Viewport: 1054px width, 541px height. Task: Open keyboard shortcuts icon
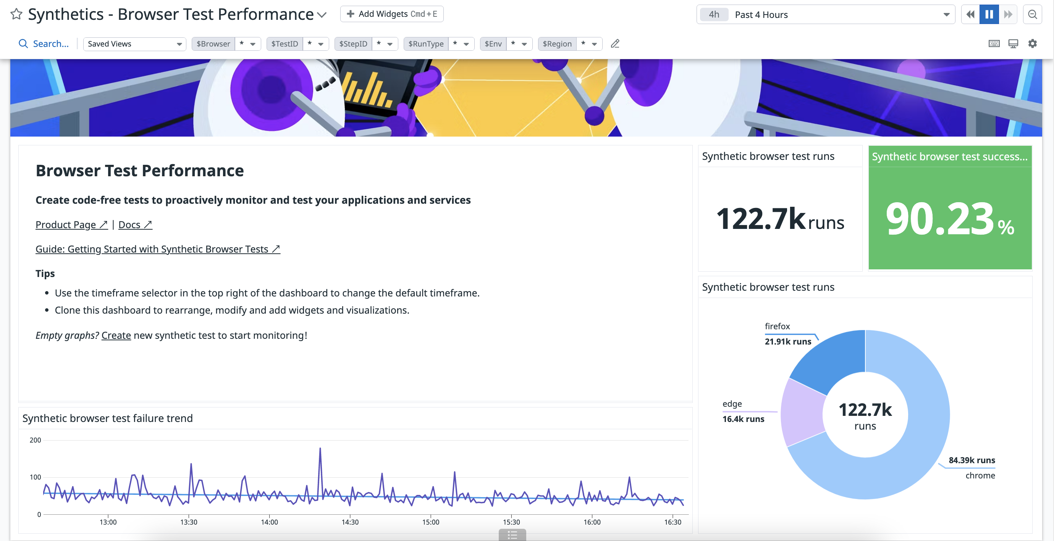point(994,44)
